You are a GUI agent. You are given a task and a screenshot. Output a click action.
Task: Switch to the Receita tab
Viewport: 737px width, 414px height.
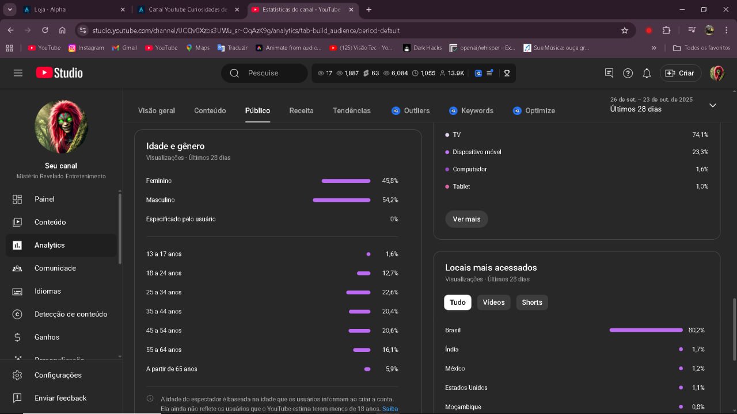pos(301,110)
